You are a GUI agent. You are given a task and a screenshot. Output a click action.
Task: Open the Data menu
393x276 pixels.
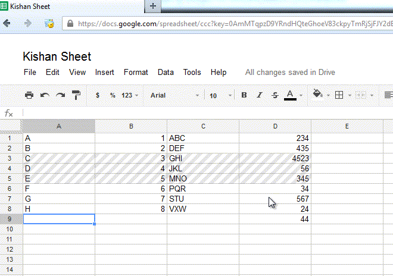pyautogui.click(x=166, y=73)
